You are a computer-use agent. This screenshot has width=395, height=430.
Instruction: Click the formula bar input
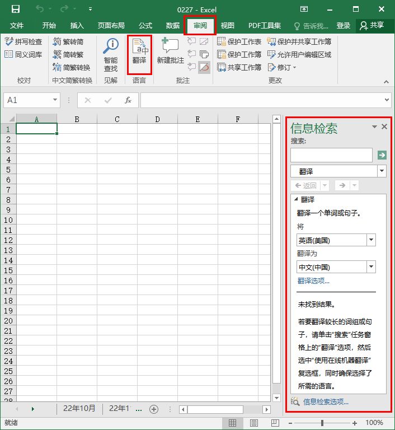point(262,100)
